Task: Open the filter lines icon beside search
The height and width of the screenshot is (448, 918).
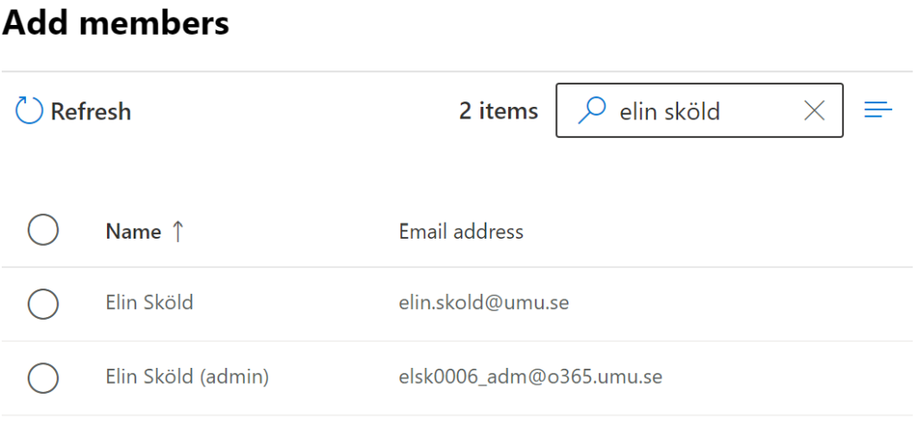Action: click(878, 110)
